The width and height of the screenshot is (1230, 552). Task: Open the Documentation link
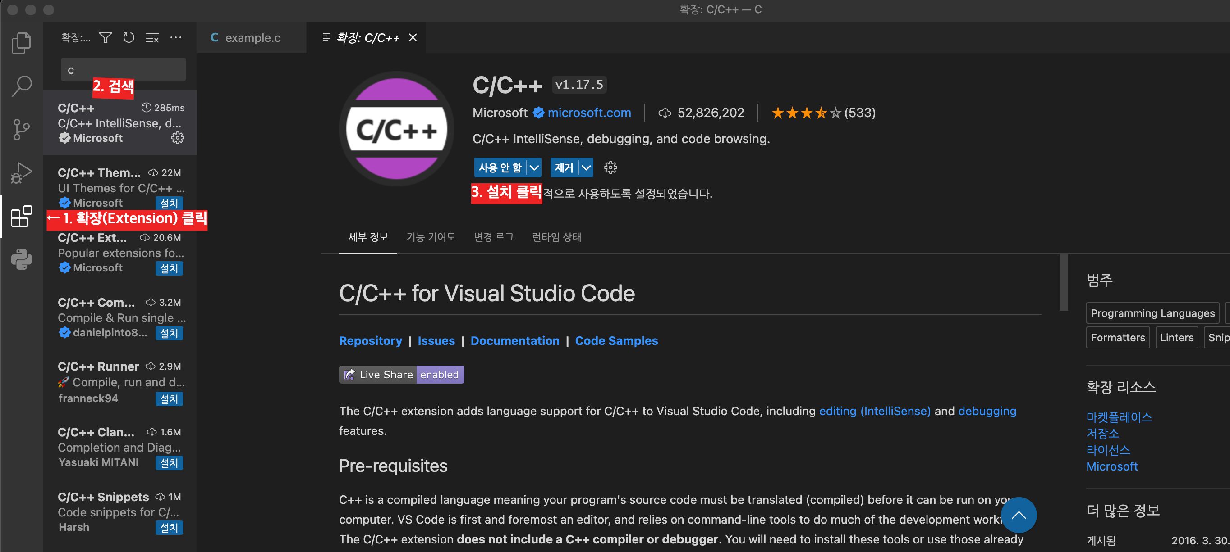click(514, 341)
